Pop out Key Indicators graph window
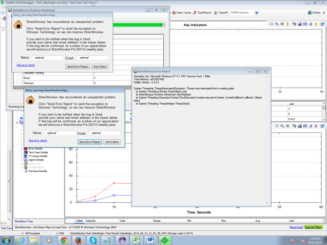The image size is (327, 245). point(322,24)
